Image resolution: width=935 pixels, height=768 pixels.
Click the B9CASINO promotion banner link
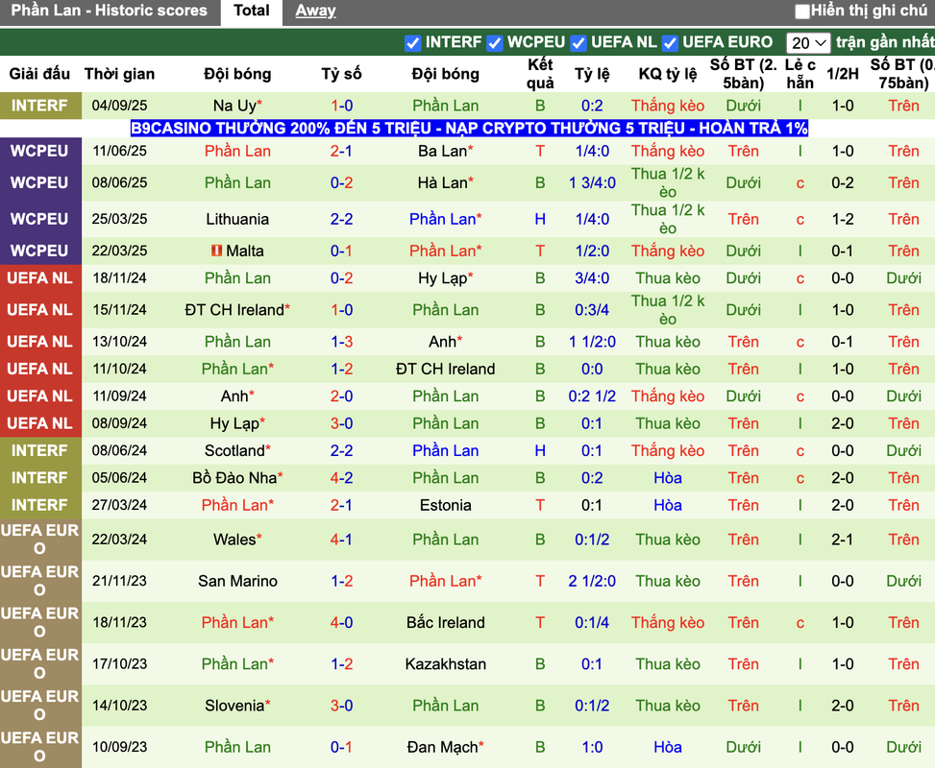(x=469, y=128)
